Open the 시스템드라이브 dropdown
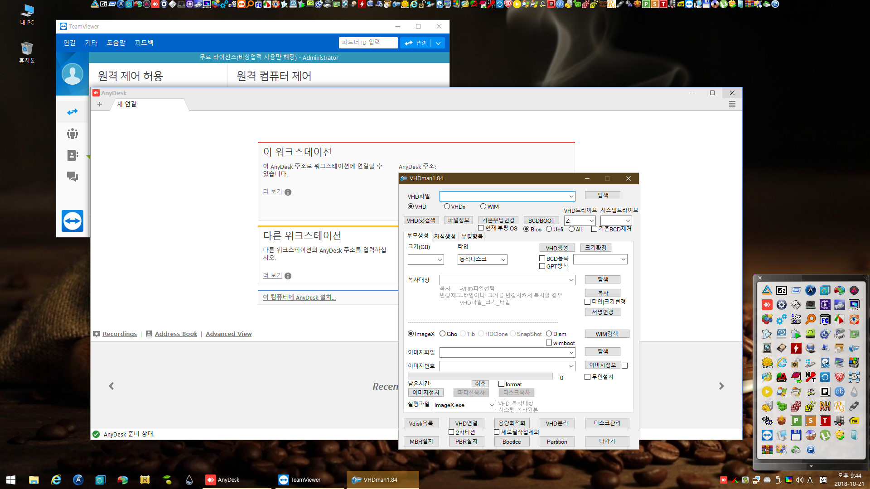 click(x=628, y=221)
